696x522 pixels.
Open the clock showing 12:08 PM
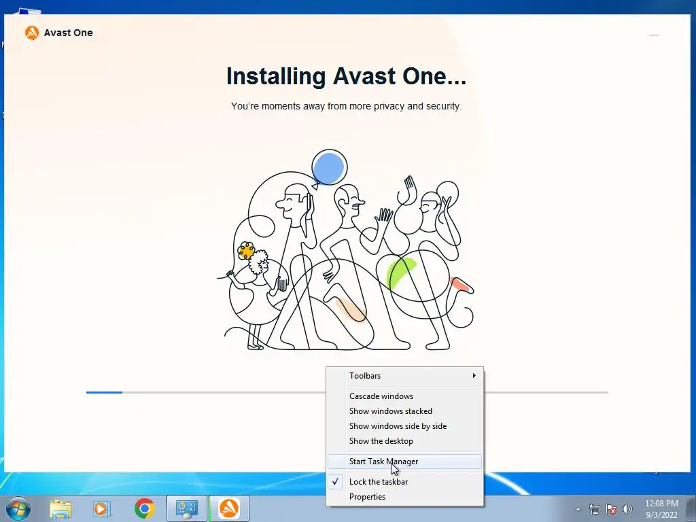point(661,509)
